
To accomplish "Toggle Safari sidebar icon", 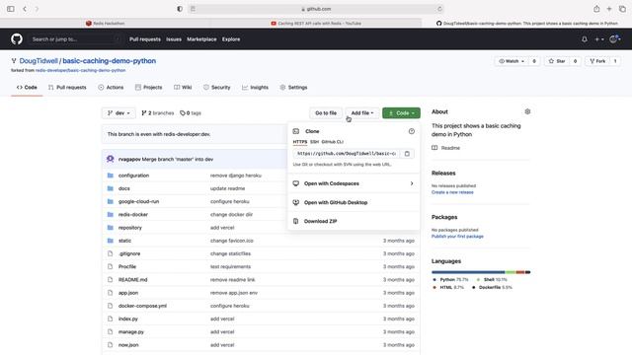I will 11,9.
